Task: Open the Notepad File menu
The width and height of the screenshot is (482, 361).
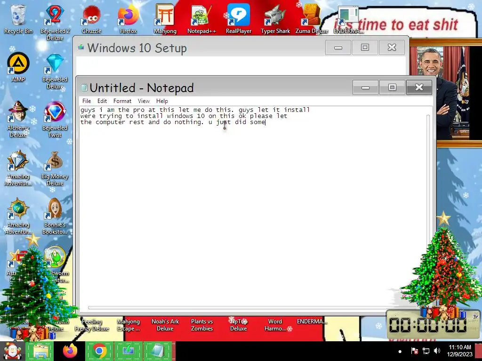Action: point(87,101)
